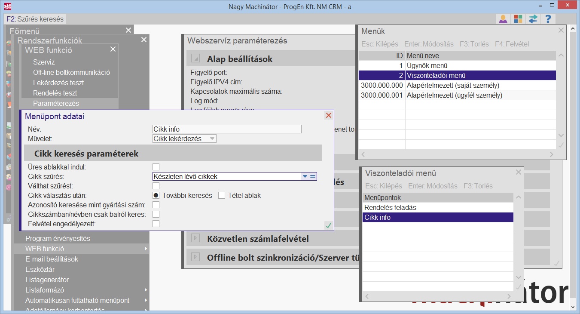This screenshot has width=580, height=314.
Task: Click the colored tiles icon in top toolbar
Action: (518, 19)
